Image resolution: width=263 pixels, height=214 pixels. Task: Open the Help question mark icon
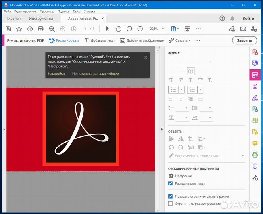tap(222, 19)
